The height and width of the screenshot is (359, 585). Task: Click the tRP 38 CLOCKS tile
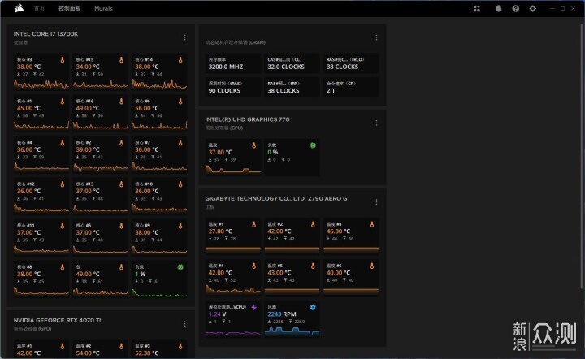click(x=292, y=87)
